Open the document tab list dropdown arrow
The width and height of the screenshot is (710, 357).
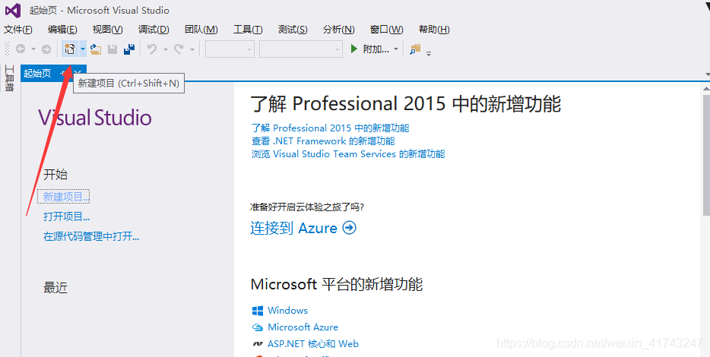pyautogui.click(x=707, y=74)
